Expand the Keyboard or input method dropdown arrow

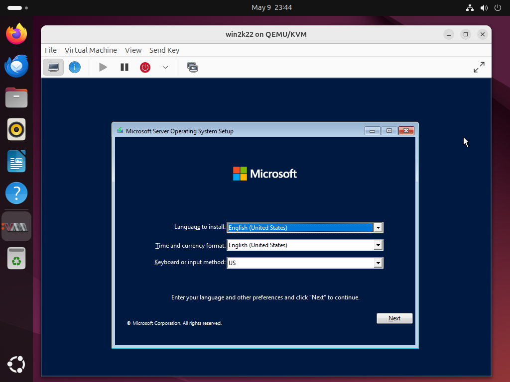pyautogui.click(x=378, y=263)
